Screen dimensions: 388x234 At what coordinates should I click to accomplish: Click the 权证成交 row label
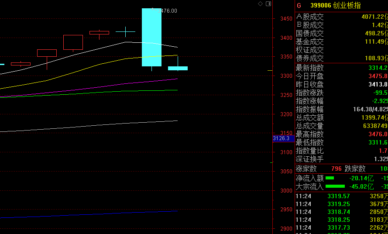click(310, 50)
